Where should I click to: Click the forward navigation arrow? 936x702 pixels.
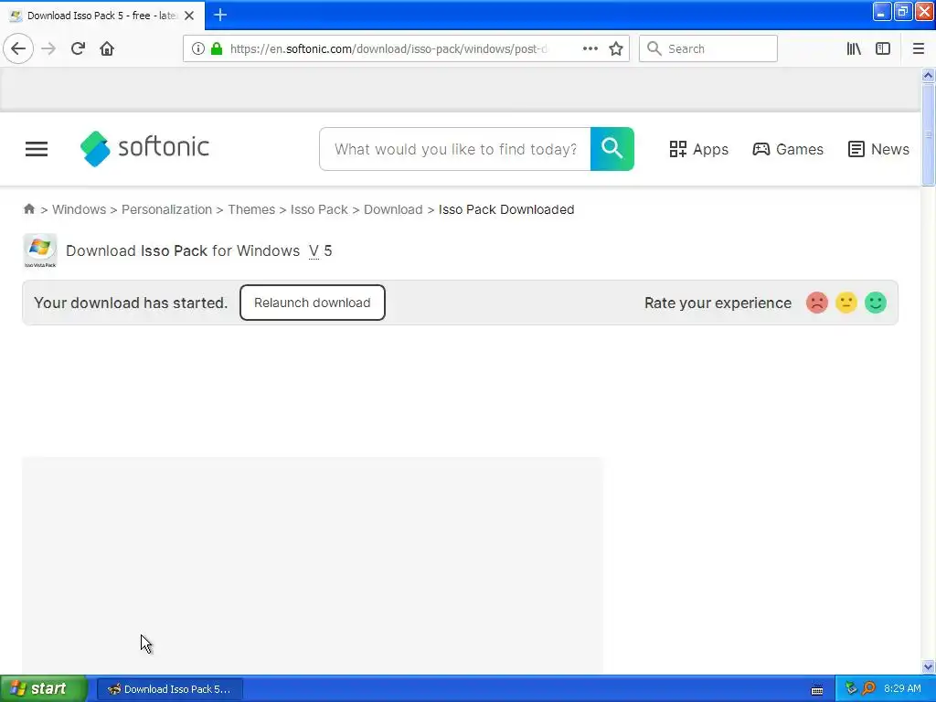pyautogui.click(x=48, y=49)
